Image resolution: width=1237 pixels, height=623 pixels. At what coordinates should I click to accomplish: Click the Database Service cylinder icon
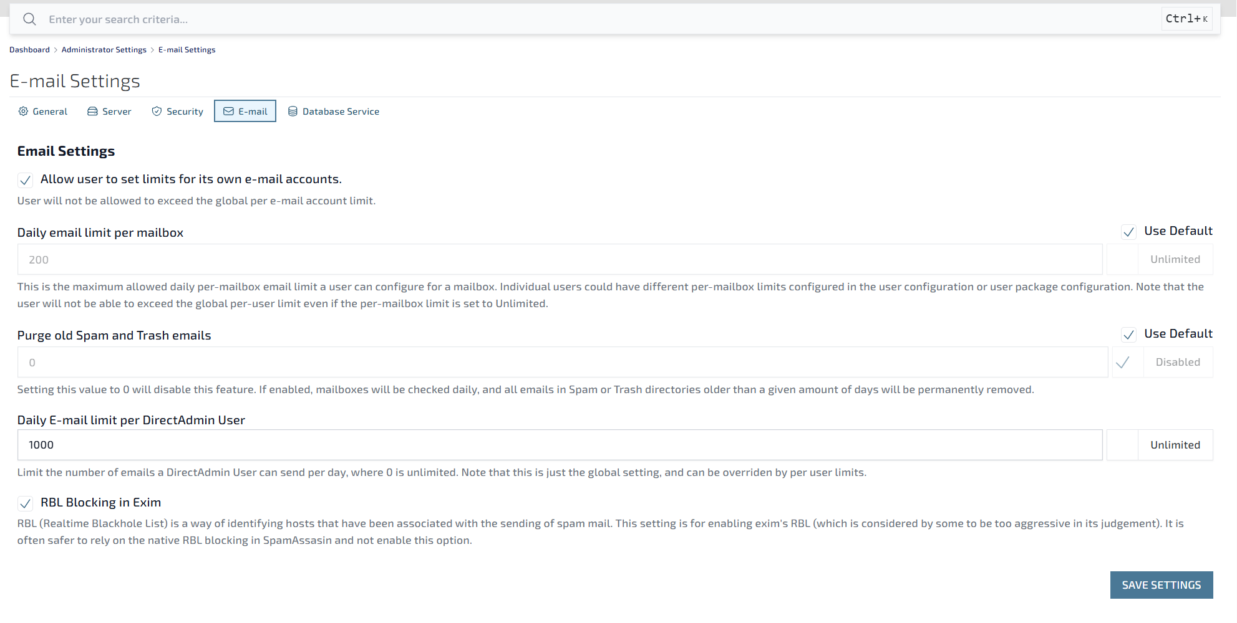[293, 112]
